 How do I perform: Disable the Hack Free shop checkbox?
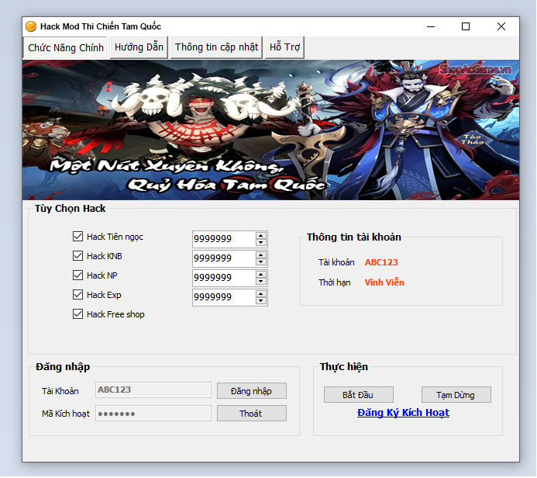coord(77,314)
